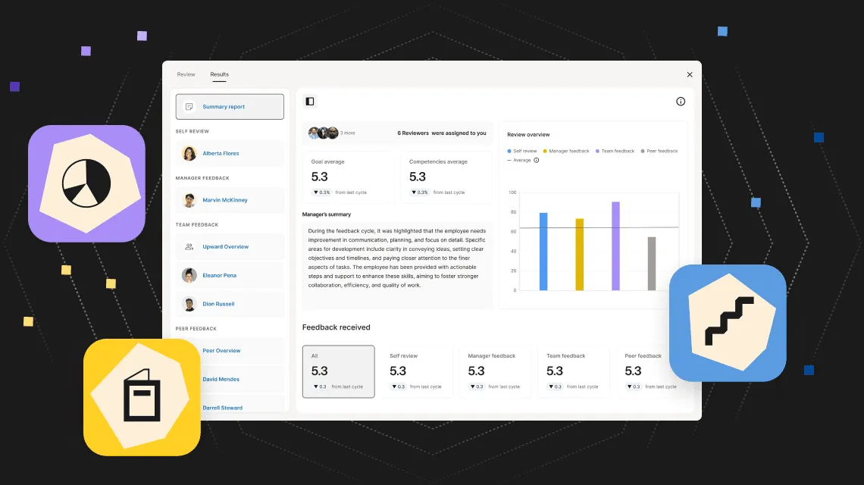
Task: Select the Self review feedback card
Action: 417,371
